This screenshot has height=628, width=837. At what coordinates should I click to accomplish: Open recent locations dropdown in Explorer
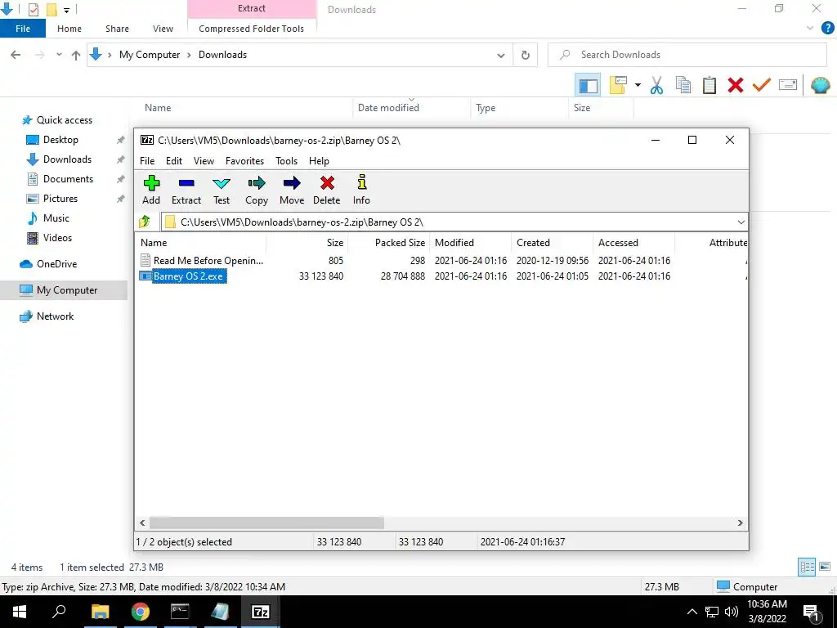click(59, 55)
